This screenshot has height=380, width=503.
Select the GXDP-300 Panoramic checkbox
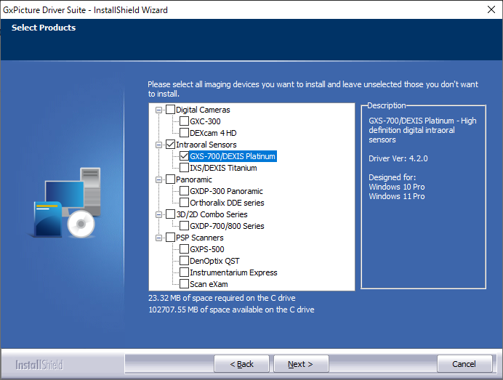click(x=184, y=191)
